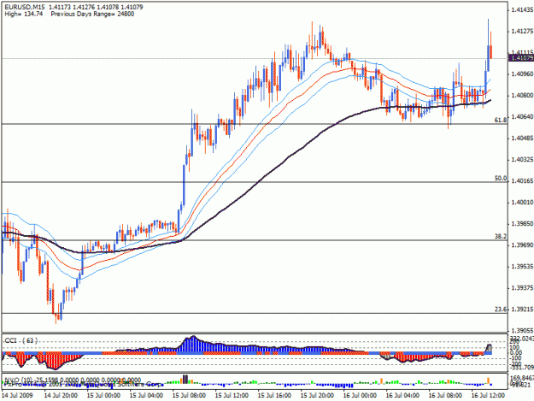The image size is (534, 401).
Task: Click the '16 Jul 08:00' time axis label
Action: [x=445, y=396]
